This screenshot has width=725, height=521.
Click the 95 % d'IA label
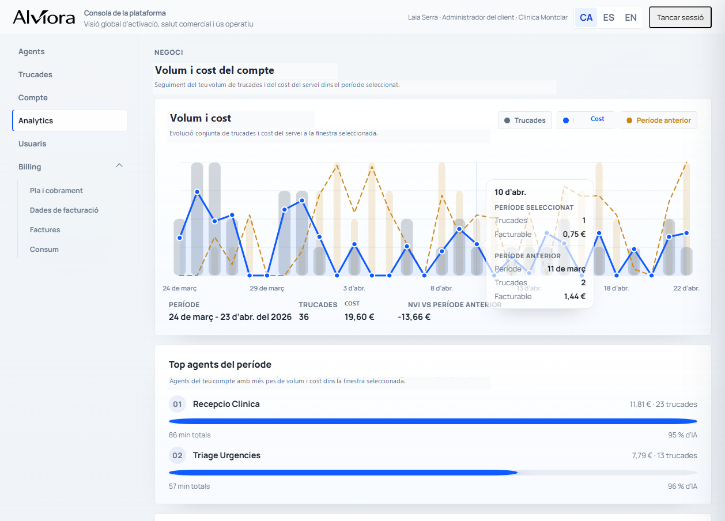tap(682, 435)
